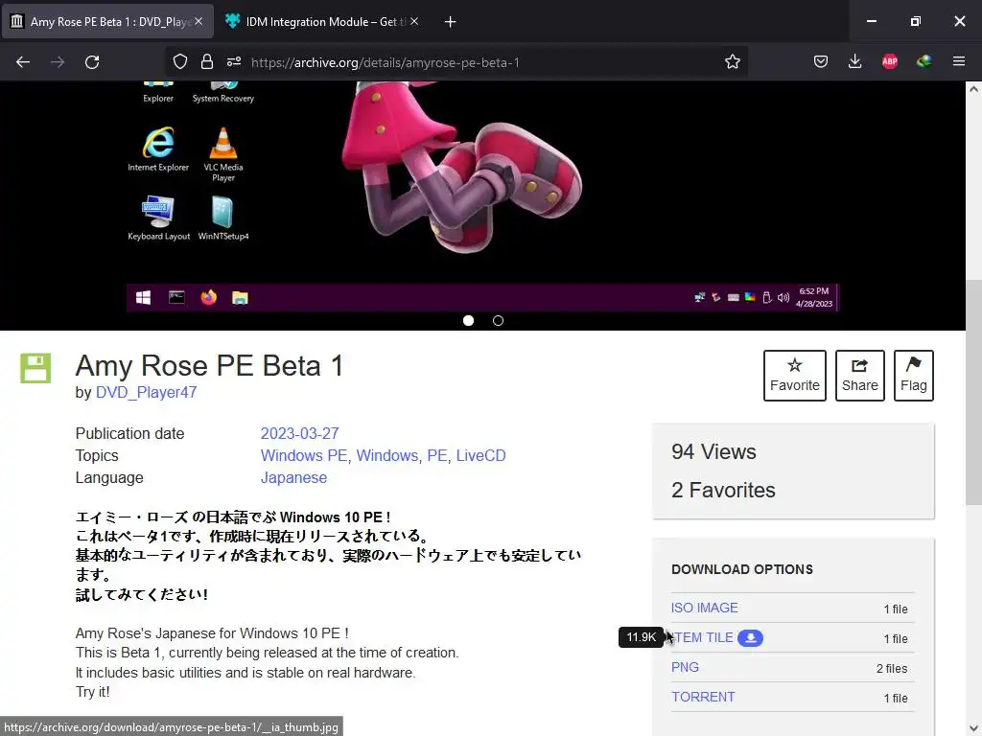Screen dimensions: 982x736
Task: Save page to Pocket
Action: tap(821, 61)
